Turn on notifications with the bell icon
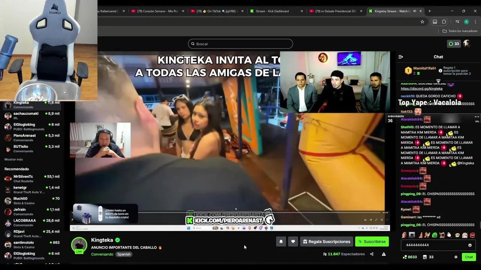The image size is (481, 270). pyautogui.click(x=281, y=241)
